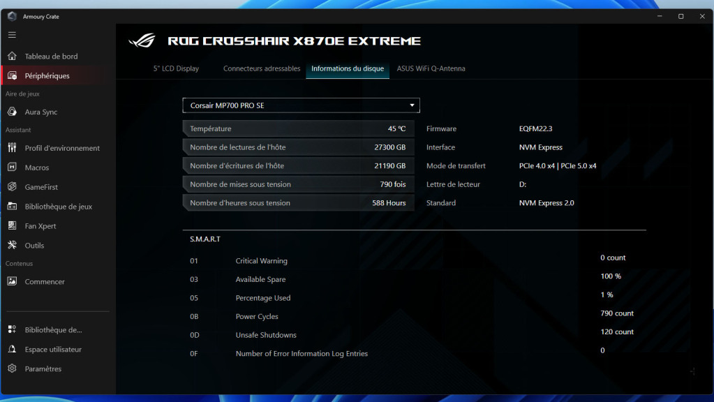
Task: Click Nombre de lectures de l'hôte row
Action: point(298,147)
